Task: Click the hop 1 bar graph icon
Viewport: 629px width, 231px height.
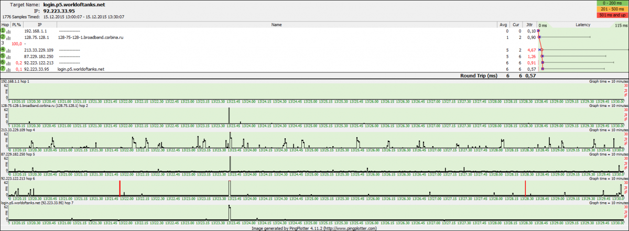Action: (x=9, y=31)
